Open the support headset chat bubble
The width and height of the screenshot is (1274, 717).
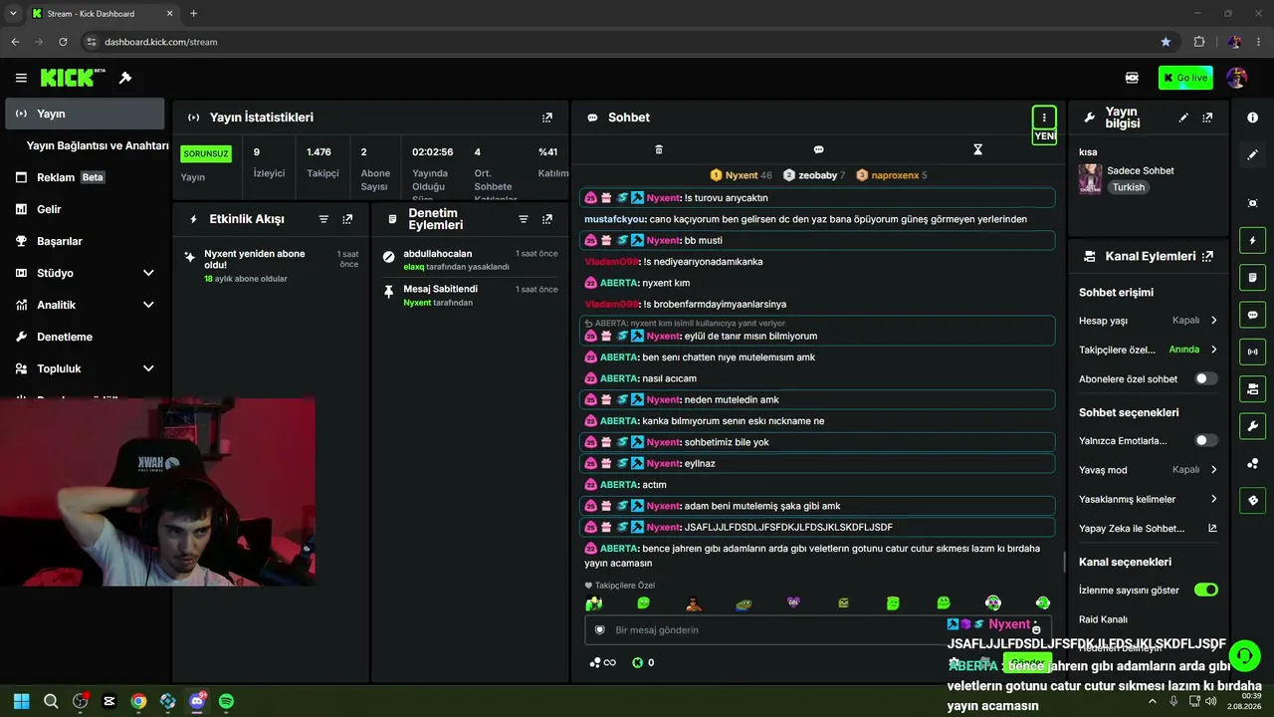tap(1243, 655)
